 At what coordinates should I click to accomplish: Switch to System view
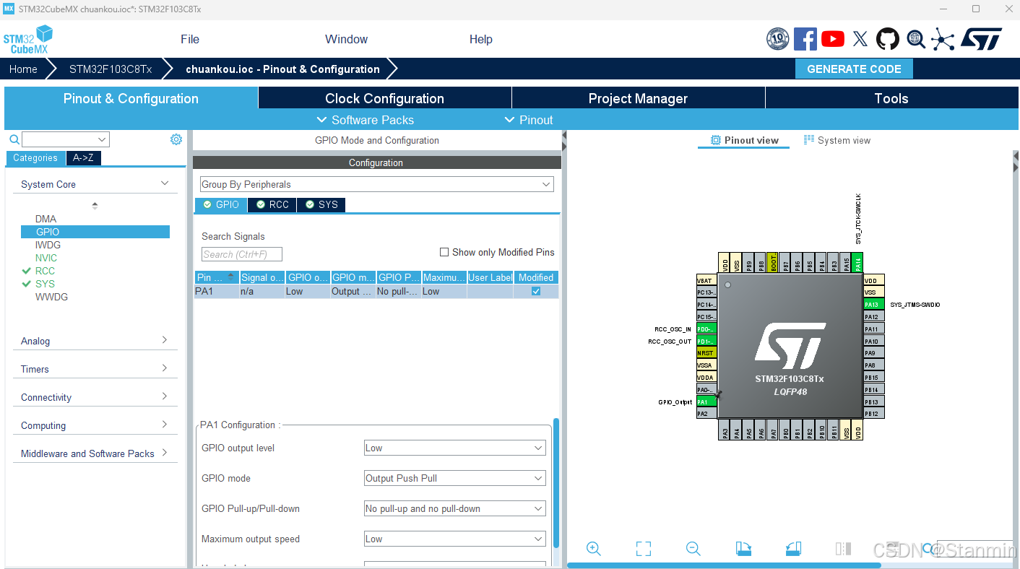(837, 140)
